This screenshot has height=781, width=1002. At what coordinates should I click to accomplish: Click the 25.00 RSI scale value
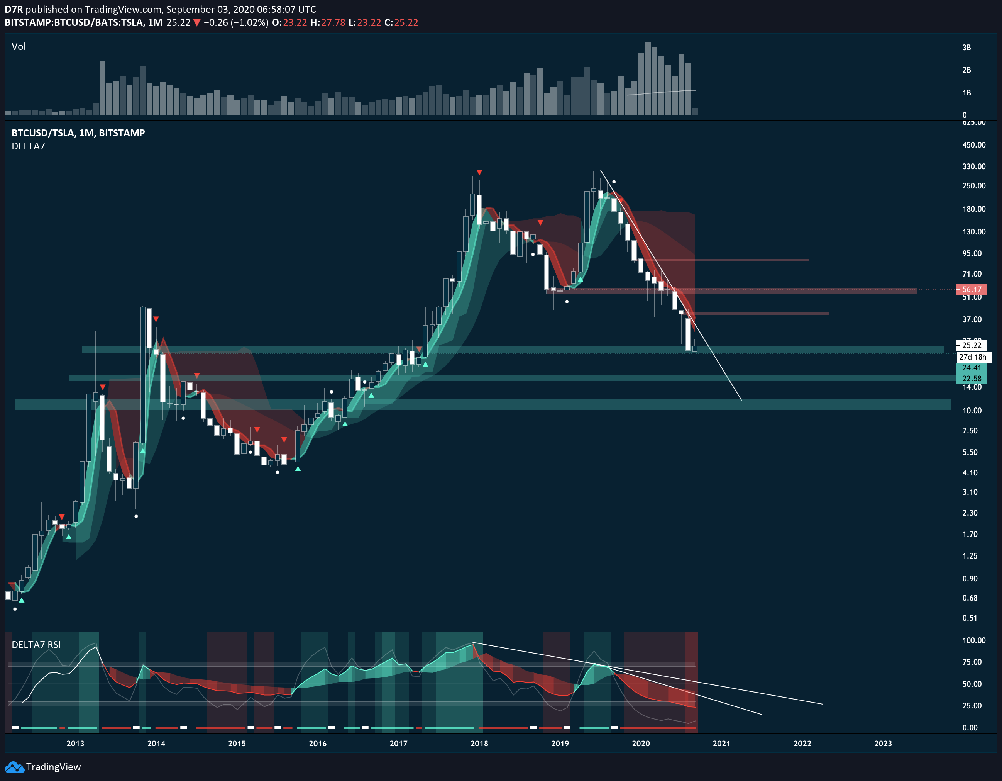[x=972, y=706]
